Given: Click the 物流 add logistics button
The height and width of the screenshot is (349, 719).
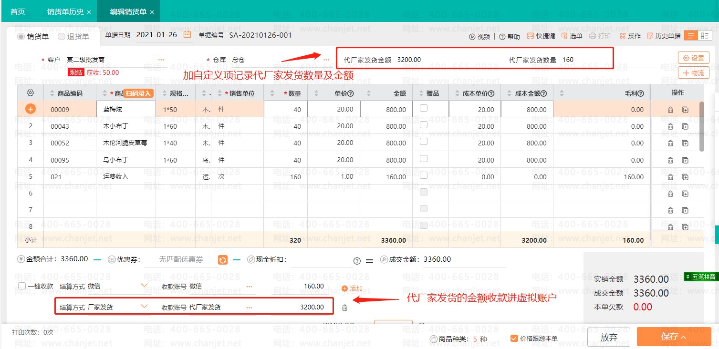Looking at the screenshot, I should click(693, 73).
